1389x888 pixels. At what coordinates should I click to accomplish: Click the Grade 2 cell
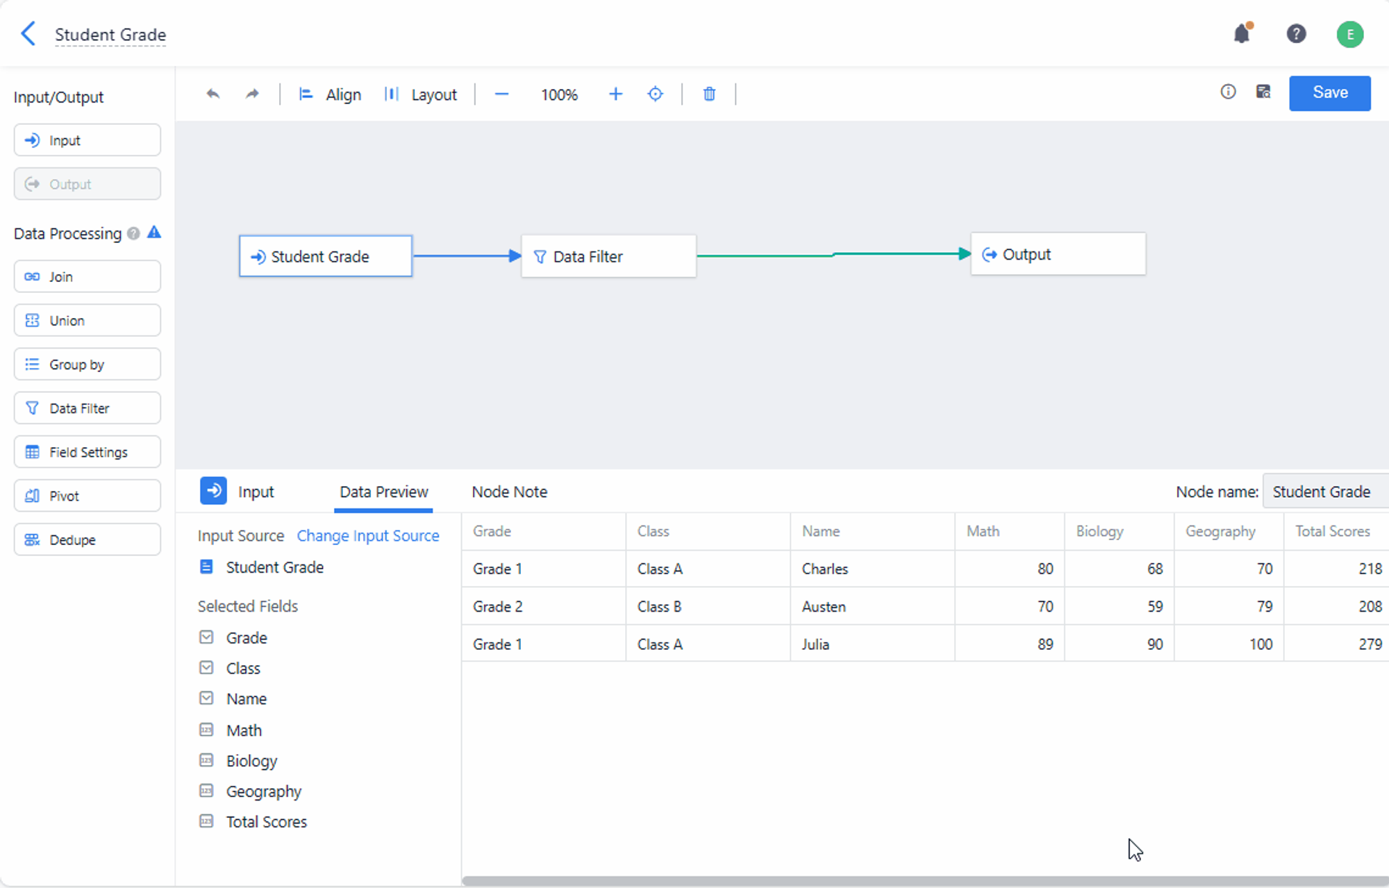[544, 606]
